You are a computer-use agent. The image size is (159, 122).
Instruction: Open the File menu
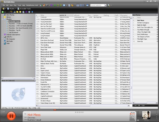point(4,5)
